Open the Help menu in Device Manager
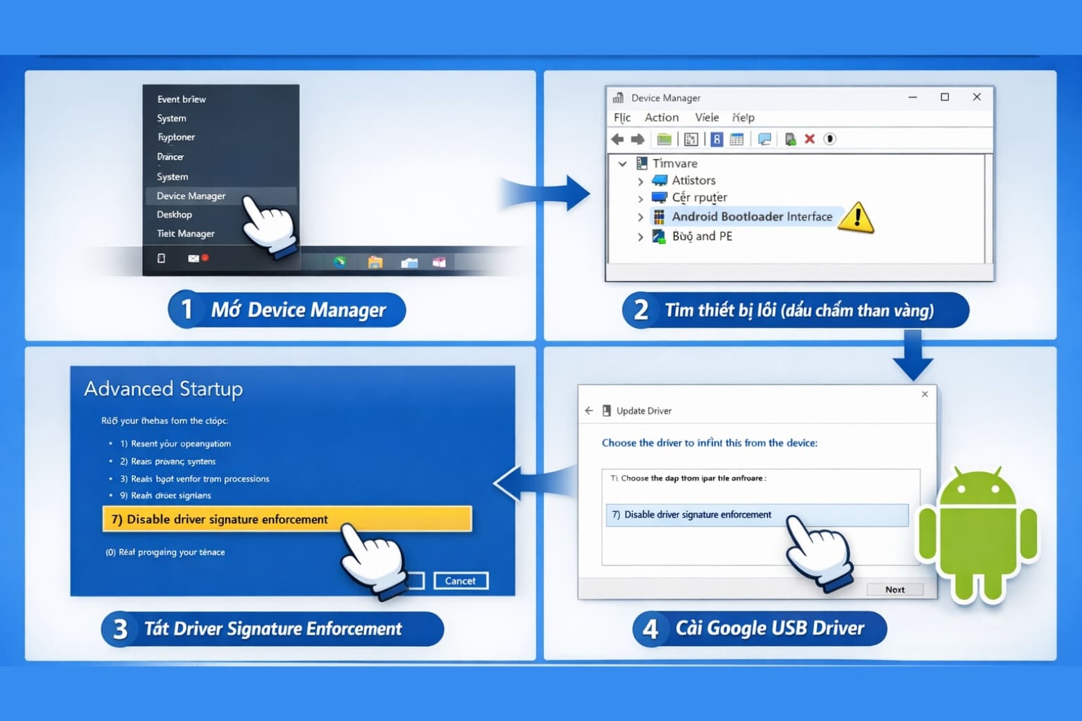 pos(743,117)
